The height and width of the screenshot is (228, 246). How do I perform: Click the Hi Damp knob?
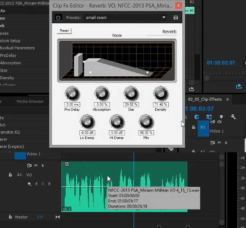coord(117,122)
